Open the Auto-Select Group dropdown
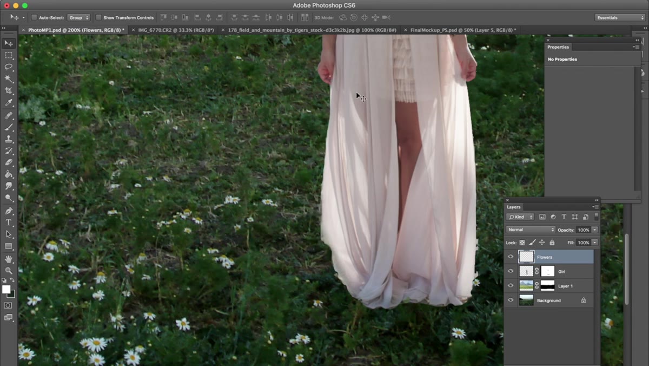This screenshot has width=649, height=366. click(x=78, y=17)
